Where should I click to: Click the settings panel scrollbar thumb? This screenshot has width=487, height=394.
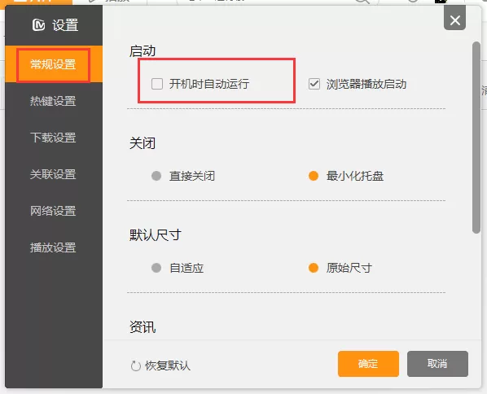pyautogui.click(x=476, y=138)
